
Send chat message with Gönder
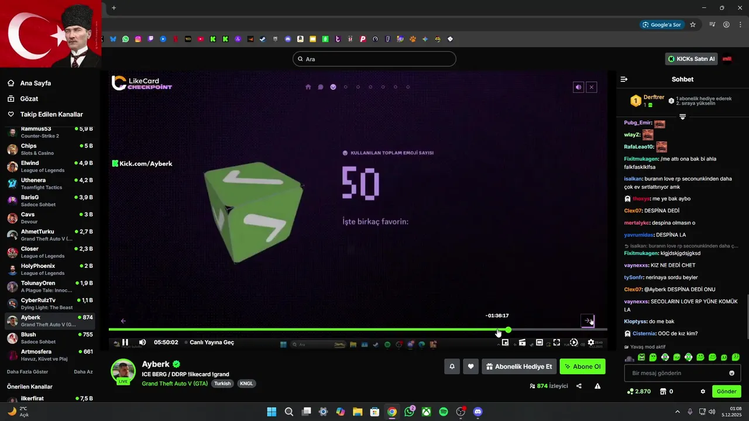(x=727, y=391)
